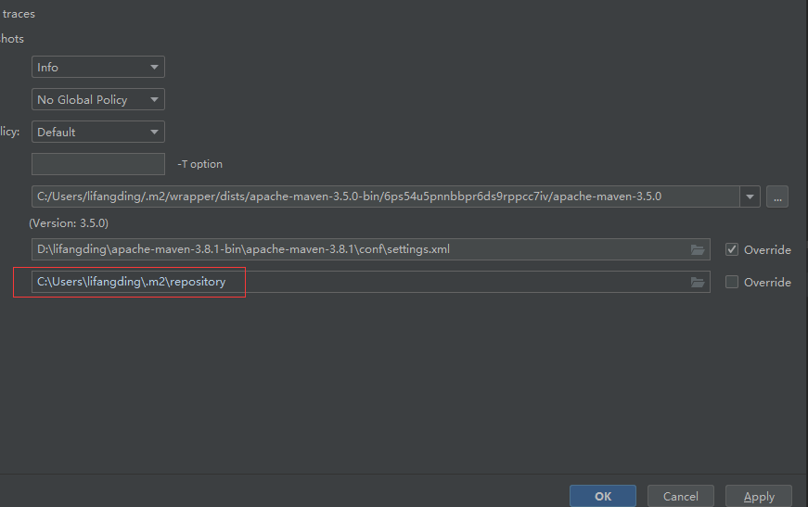
Task: Click the Cancel button
Action: click(681, 496)
